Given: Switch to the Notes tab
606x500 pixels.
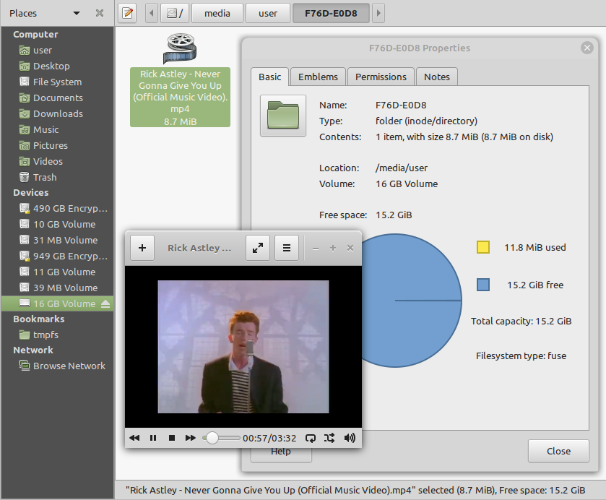Looking at the screenshot, I should (x=437, y=77).
